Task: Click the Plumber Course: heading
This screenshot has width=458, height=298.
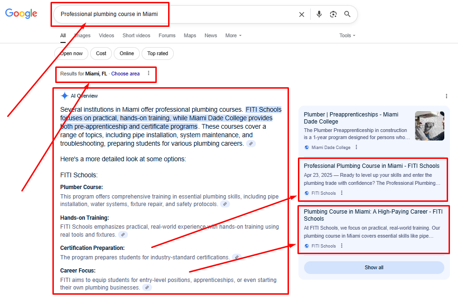Action: coord(82,187)
